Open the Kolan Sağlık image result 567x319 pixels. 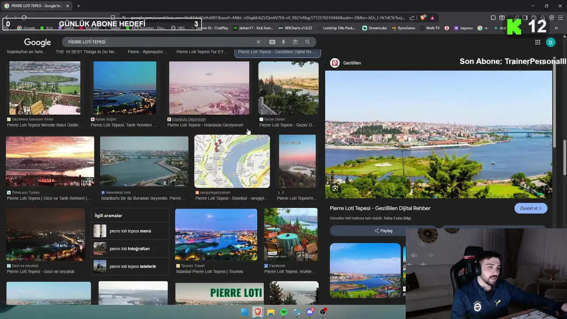125,88
